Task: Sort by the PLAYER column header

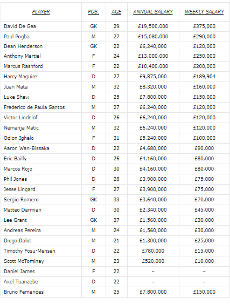Action: (41, 12)
